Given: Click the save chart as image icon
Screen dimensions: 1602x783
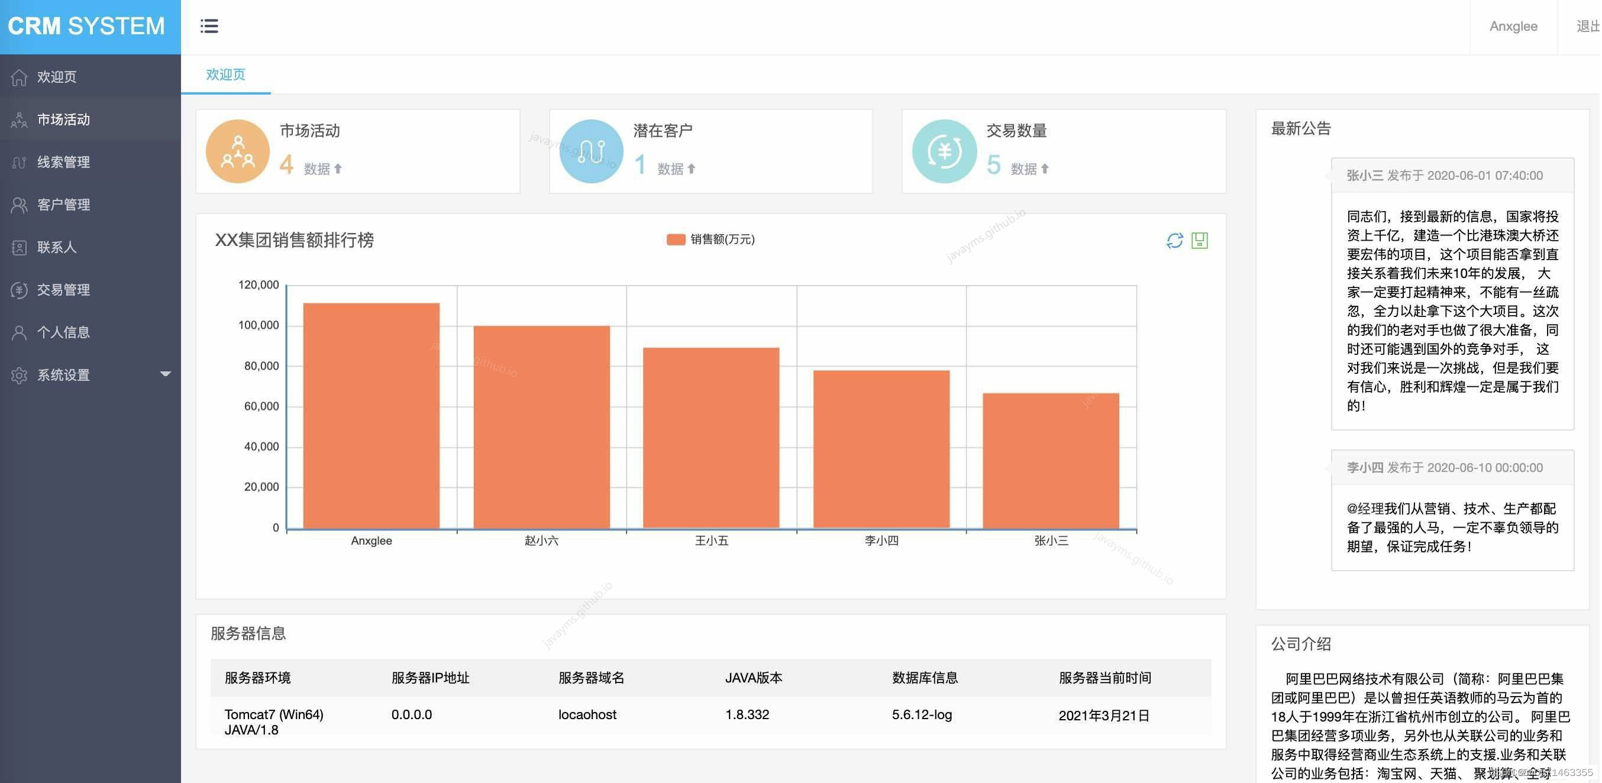Looking at the screenshot, I should click(1200, 241).
